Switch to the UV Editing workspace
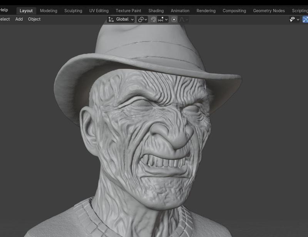Image resolution: width=308 pixels, height=237 pixels. coord(99,10)
